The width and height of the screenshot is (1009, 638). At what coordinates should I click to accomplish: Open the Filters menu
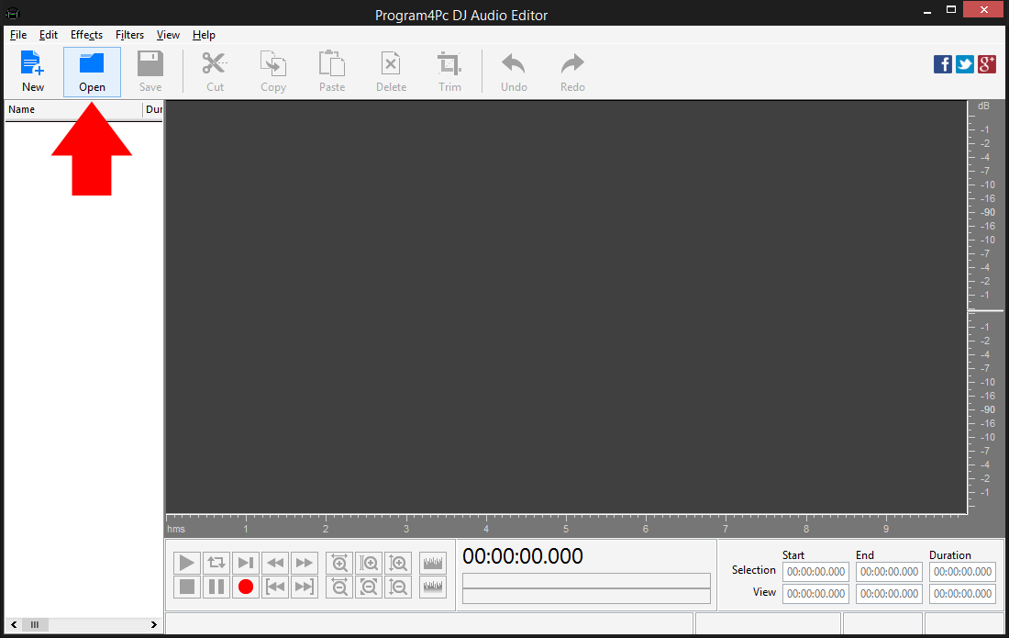129,35
